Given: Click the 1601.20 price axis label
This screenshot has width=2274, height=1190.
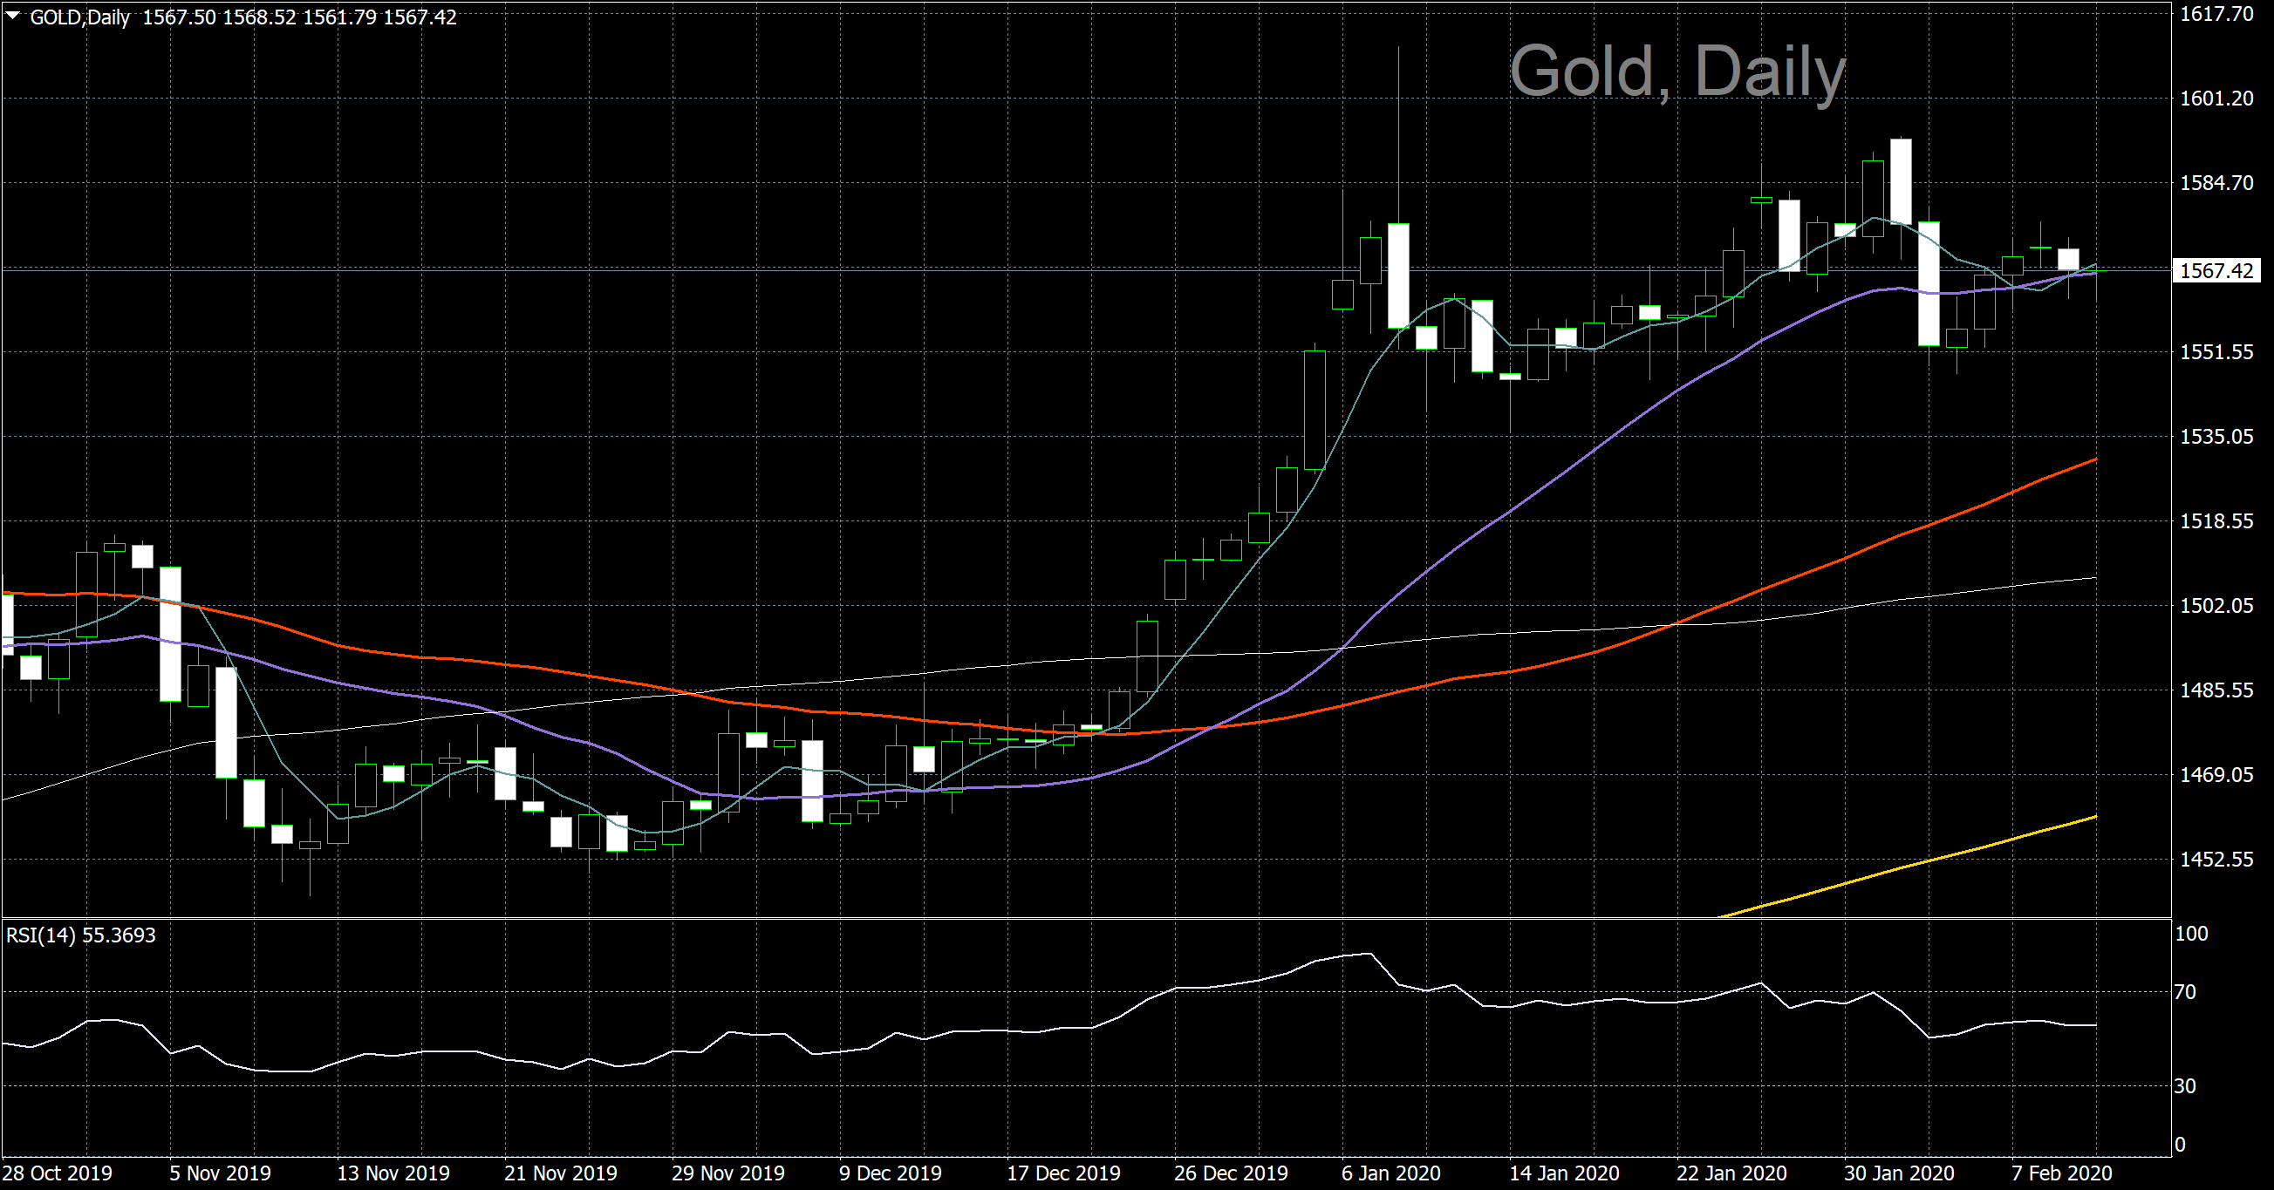Looking at the screenshot, I should tap(2216, 98).
